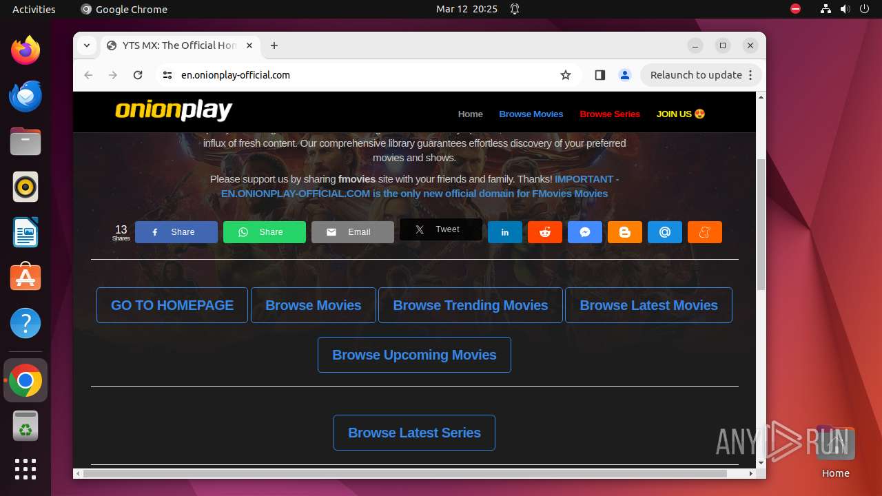Click the scroll right arrow

point(751,473)
